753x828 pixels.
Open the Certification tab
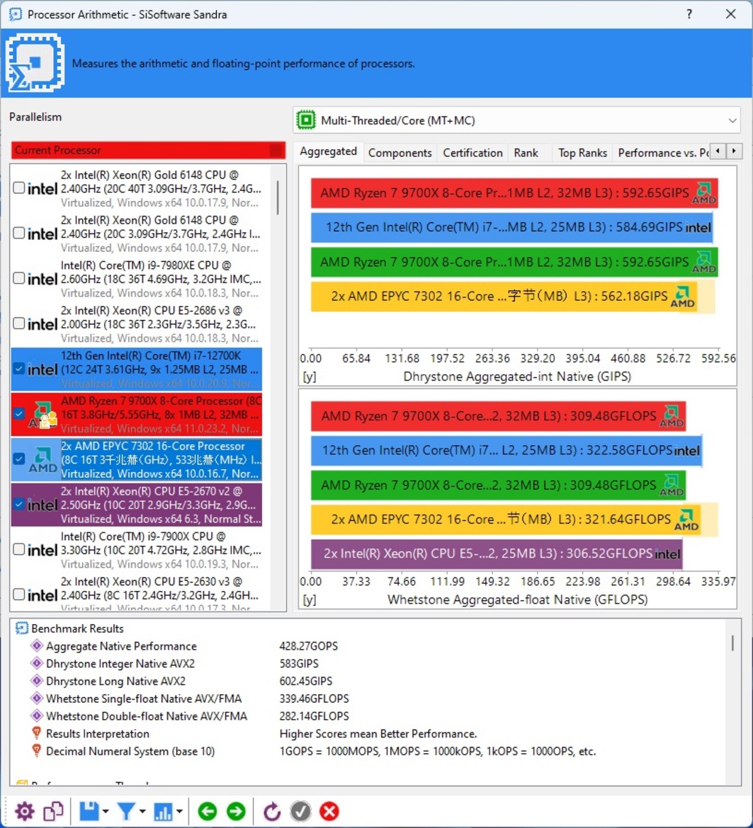[473, 153]
